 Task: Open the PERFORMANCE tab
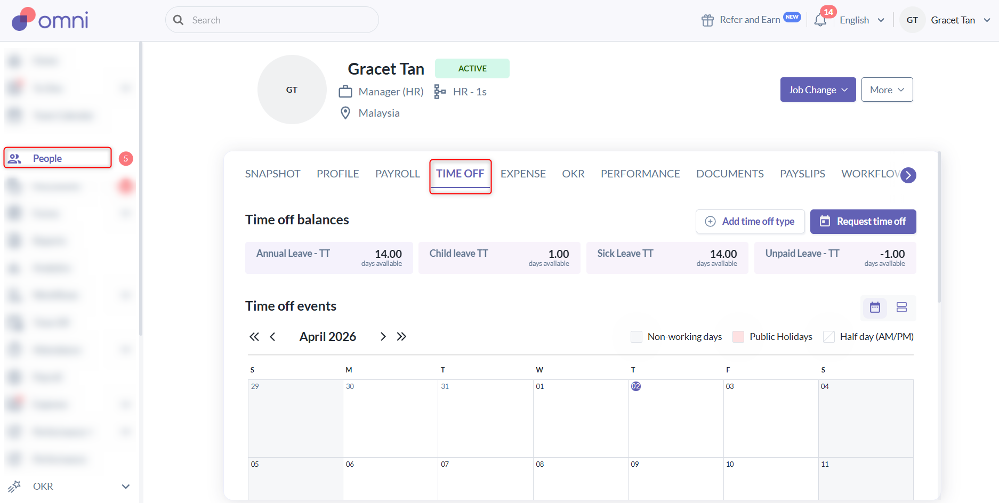(640, 174)
